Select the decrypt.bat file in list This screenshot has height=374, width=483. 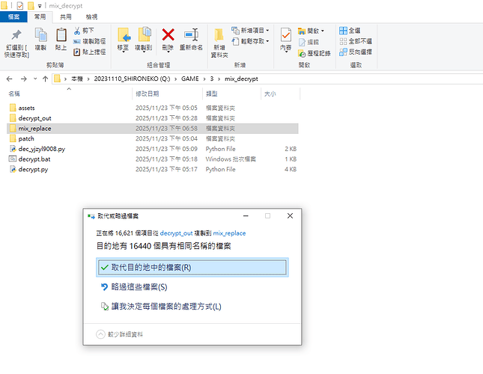33,159
